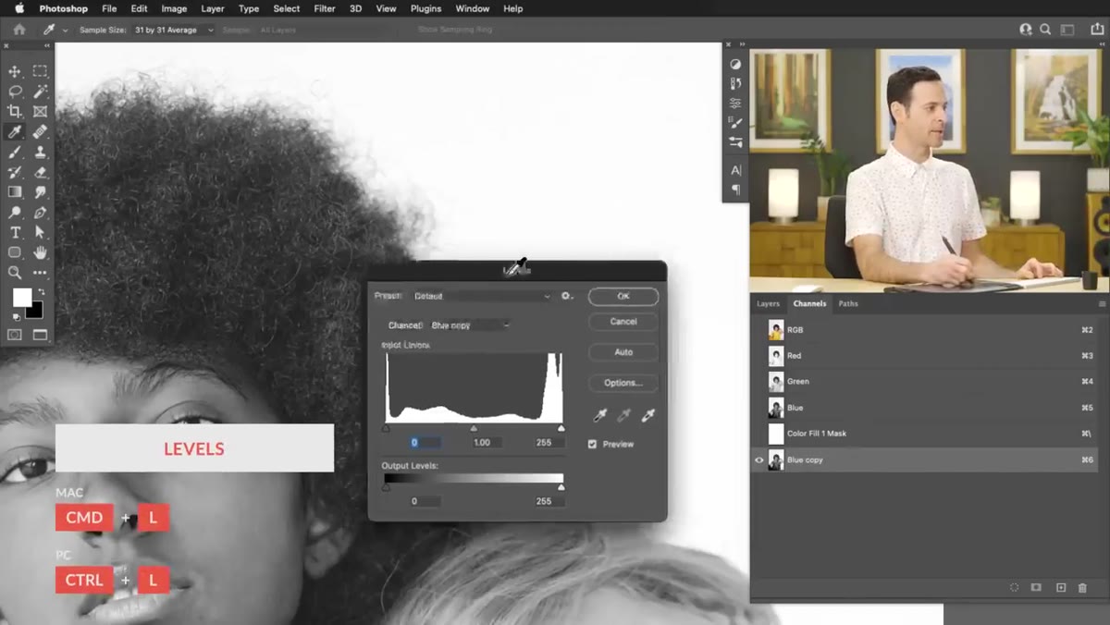Create new channel icon
The image size is (1110, 625).
pos(1061,587)
